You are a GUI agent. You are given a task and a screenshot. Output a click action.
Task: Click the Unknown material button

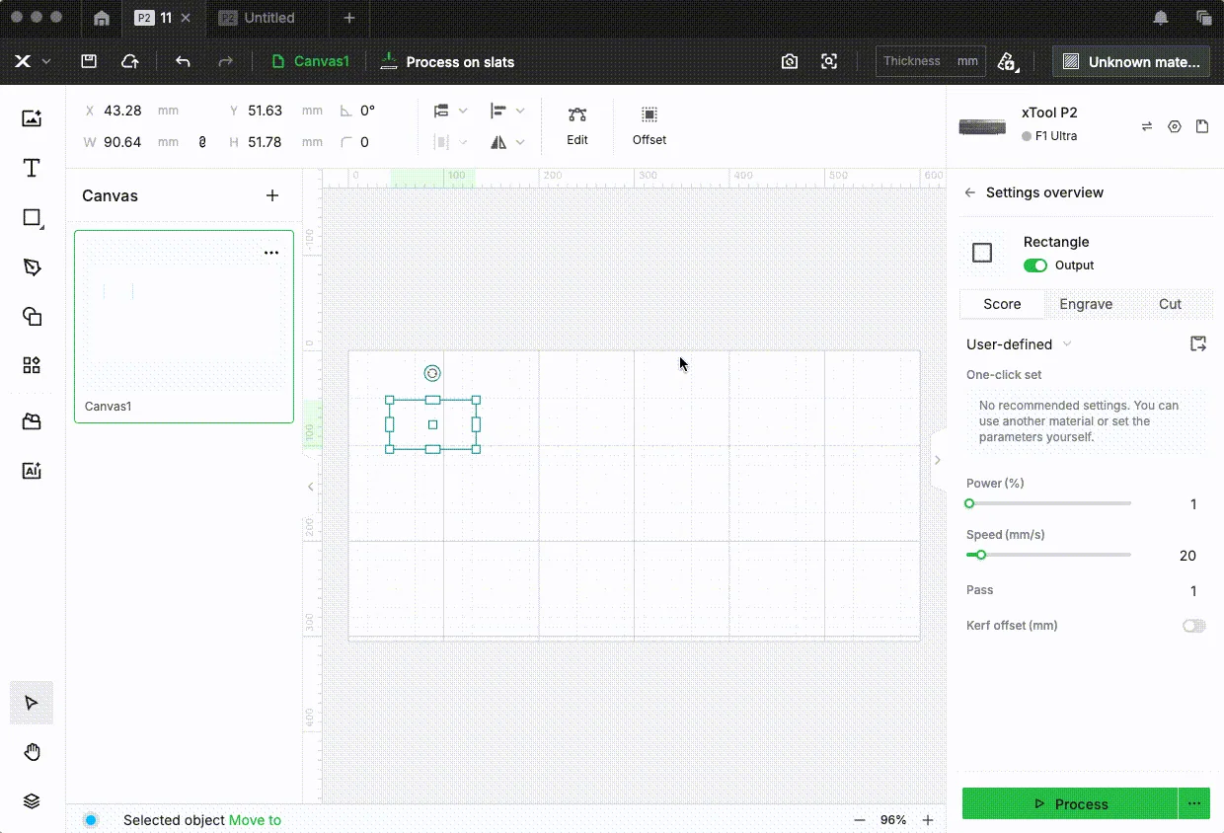1131,61
